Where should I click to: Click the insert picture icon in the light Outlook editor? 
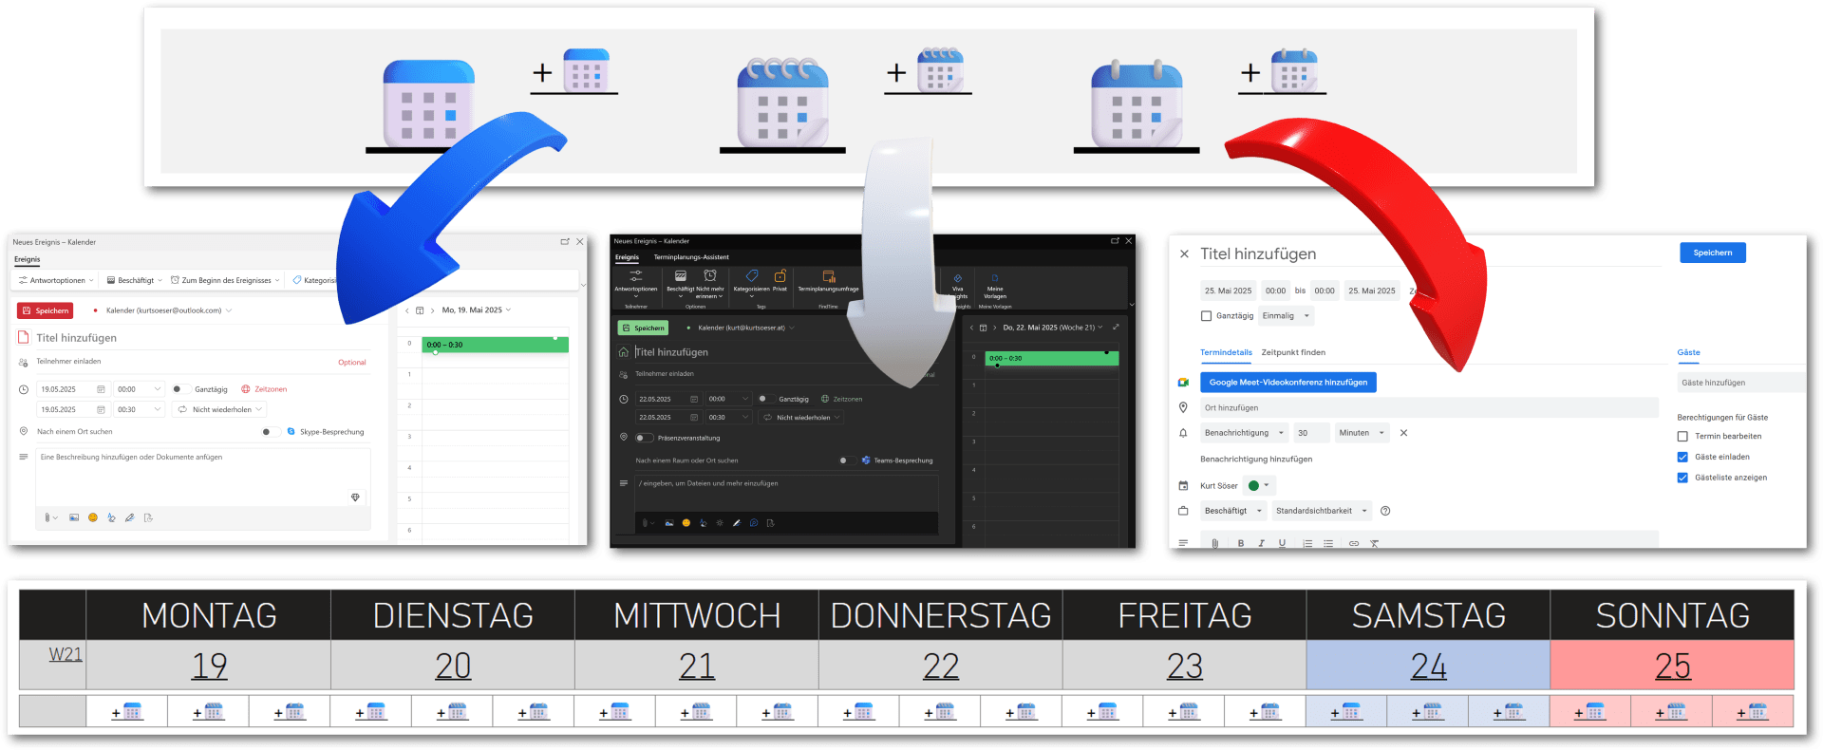point(74,517)
